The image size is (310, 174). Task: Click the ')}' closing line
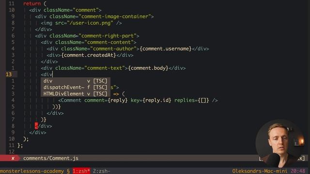[x=44, y=119]
